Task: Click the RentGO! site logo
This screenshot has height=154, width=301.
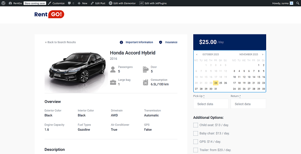Action: (x=50, y=14)
